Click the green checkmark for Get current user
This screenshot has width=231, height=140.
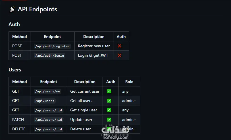(109, 91)
